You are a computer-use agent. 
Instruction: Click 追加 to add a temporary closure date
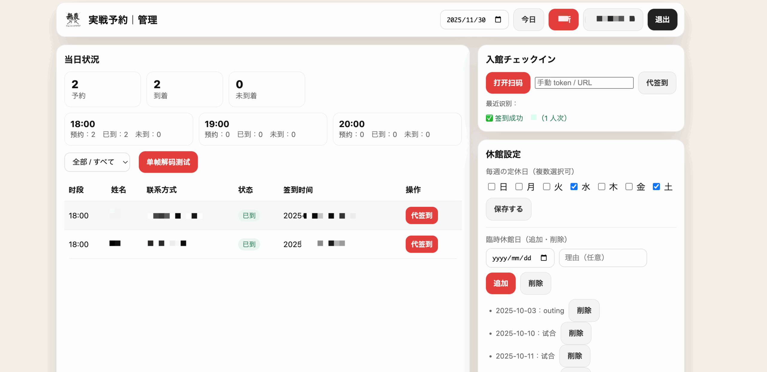pos(501,283)
